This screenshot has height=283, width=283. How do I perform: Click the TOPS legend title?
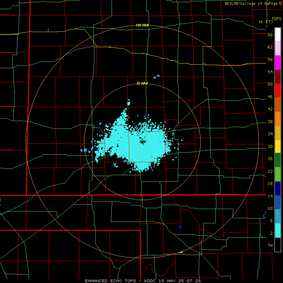coord(276,19)
